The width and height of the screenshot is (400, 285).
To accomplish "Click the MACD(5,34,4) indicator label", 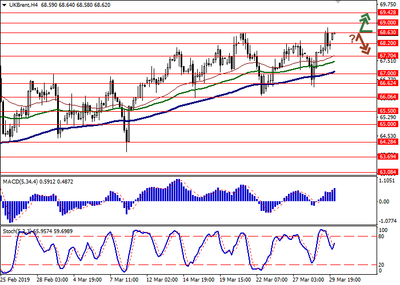I will (x=21, y=181).
